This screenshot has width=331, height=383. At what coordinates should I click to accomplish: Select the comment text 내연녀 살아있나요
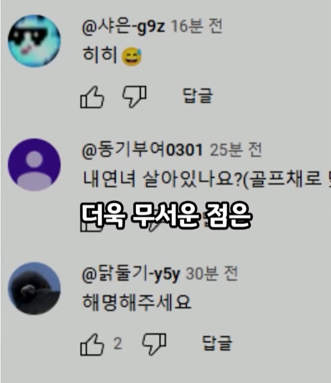pos(162,179)
